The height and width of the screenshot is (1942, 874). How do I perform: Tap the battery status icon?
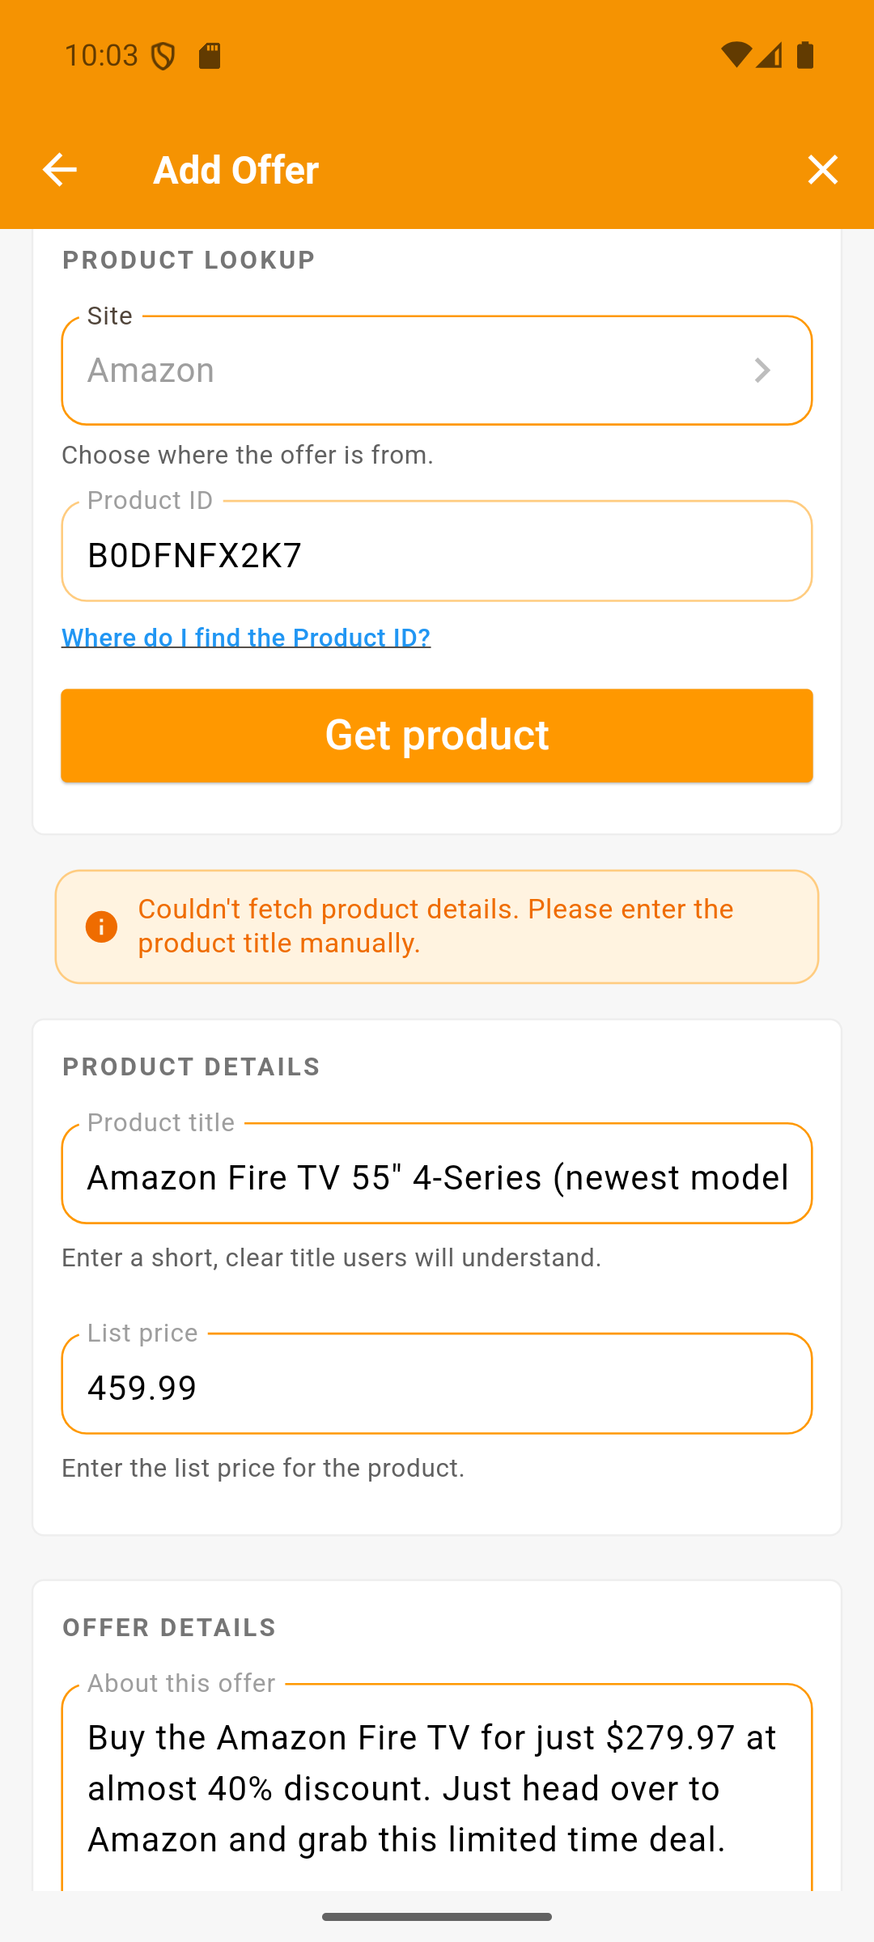(805, 55)
